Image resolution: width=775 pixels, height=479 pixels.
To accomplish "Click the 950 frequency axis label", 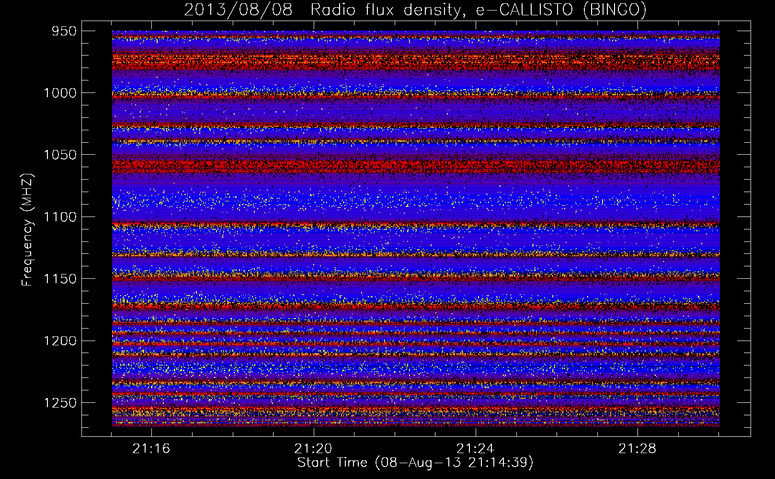I will [x=64, y=31].
